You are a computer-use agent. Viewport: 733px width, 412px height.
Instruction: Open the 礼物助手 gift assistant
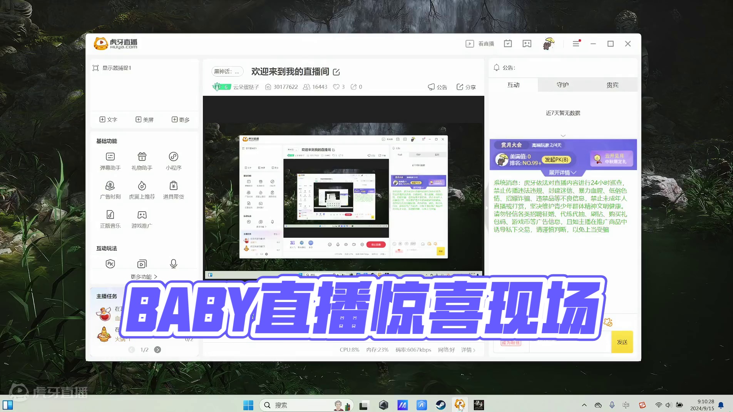(142, 161)
